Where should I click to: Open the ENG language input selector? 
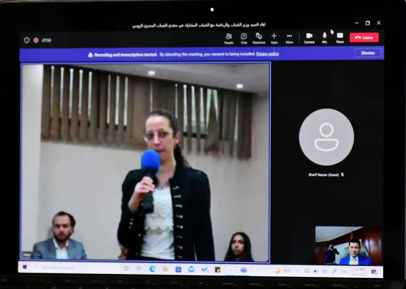(x=344, y=271)
